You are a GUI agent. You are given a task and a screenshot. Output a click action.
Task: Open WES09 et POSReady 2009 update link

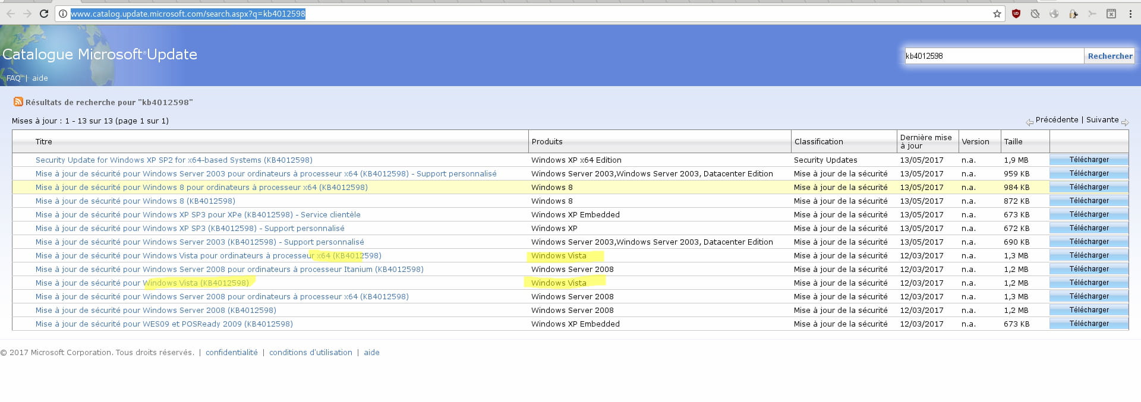coord(164,324)
